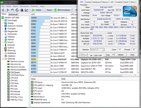Expand the Hálózat tree node
Screen dimensions: 141x108
point(3,40)
